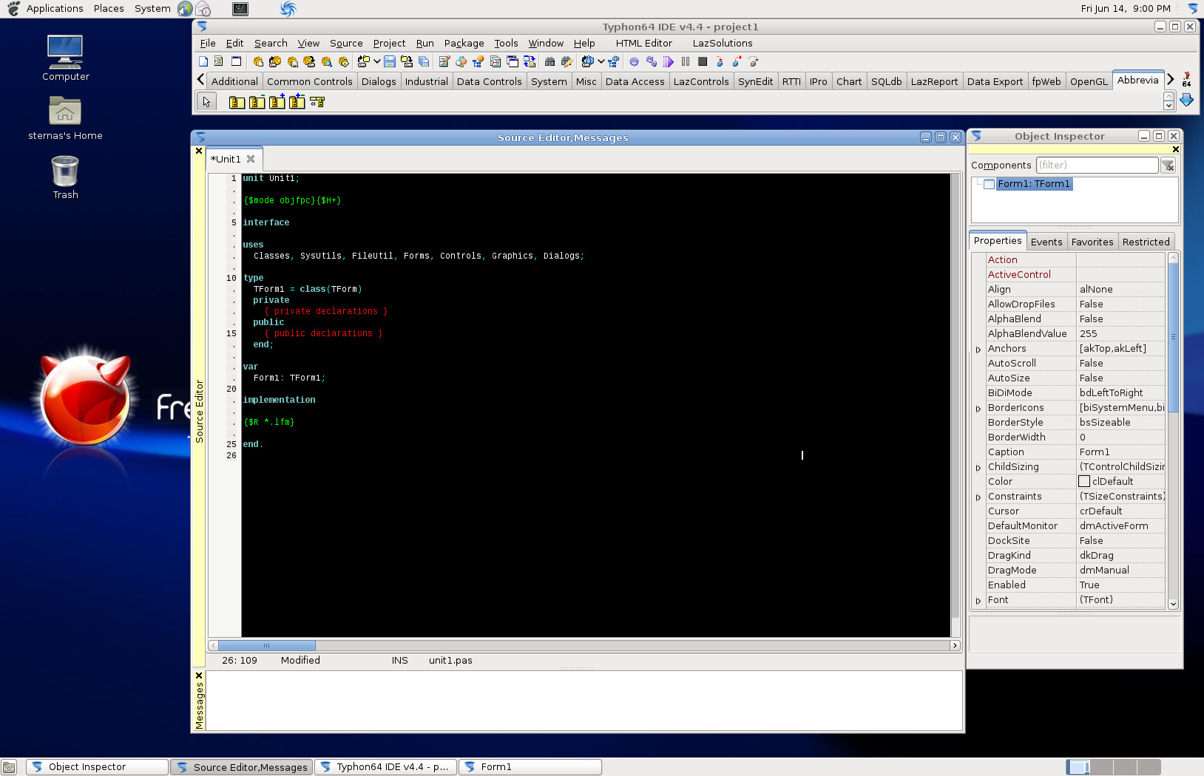Click the View Units toolbar icon
The width and height of the screenshot is (1204, 776).
496,61
